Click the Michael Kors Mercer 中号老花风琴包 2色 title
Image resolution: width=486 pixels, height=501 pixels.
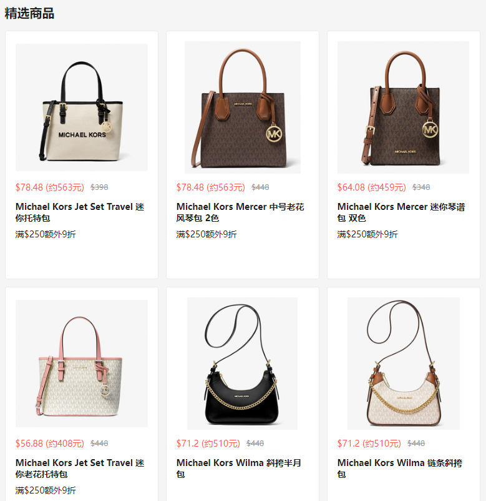pyautogui.click(x=240, y=212)
